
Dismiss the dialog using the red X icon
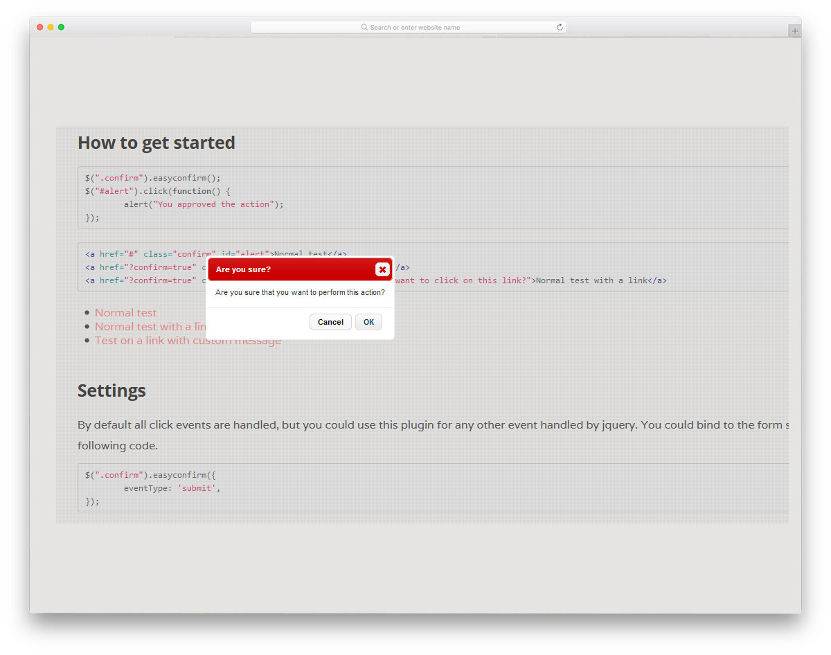click(x=382, y=270)
